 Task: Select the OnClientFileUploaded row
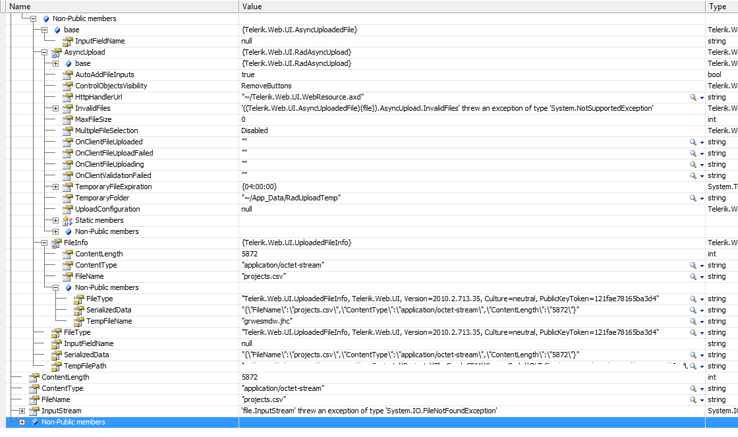(372, 142)
